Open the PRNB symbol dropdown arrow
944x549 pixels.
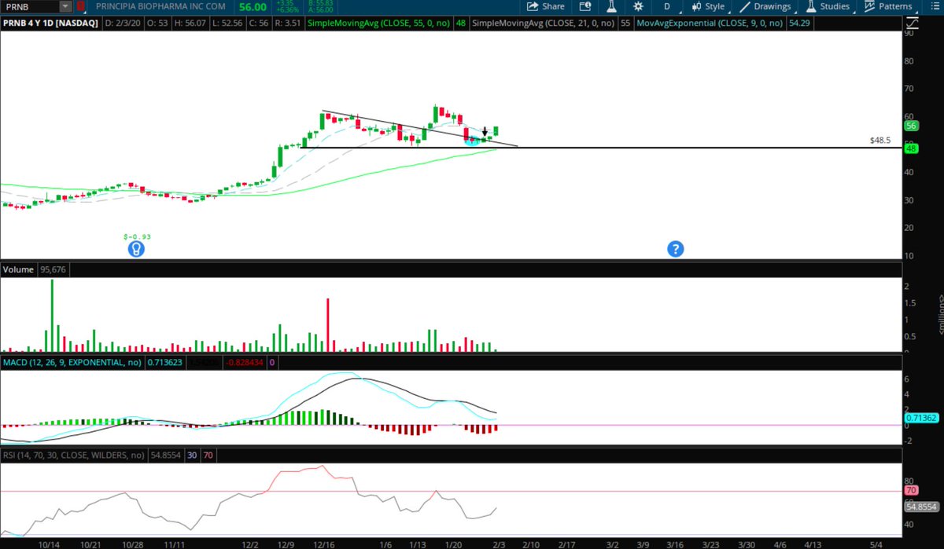(65, 6)
